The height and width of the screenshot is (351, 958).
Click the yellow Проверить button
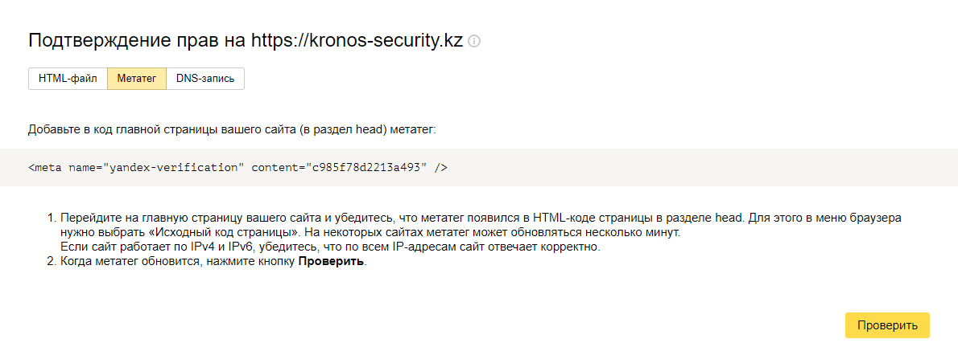[887, 325]
